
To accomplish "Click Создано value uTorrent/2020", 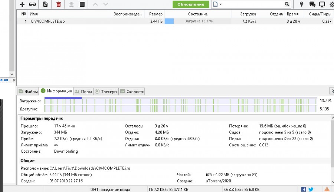I will coord(218,181).
